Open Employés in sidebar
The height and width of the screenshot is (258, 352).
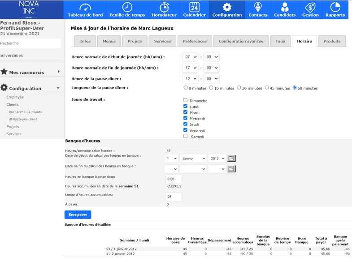[x=15, y=97]
